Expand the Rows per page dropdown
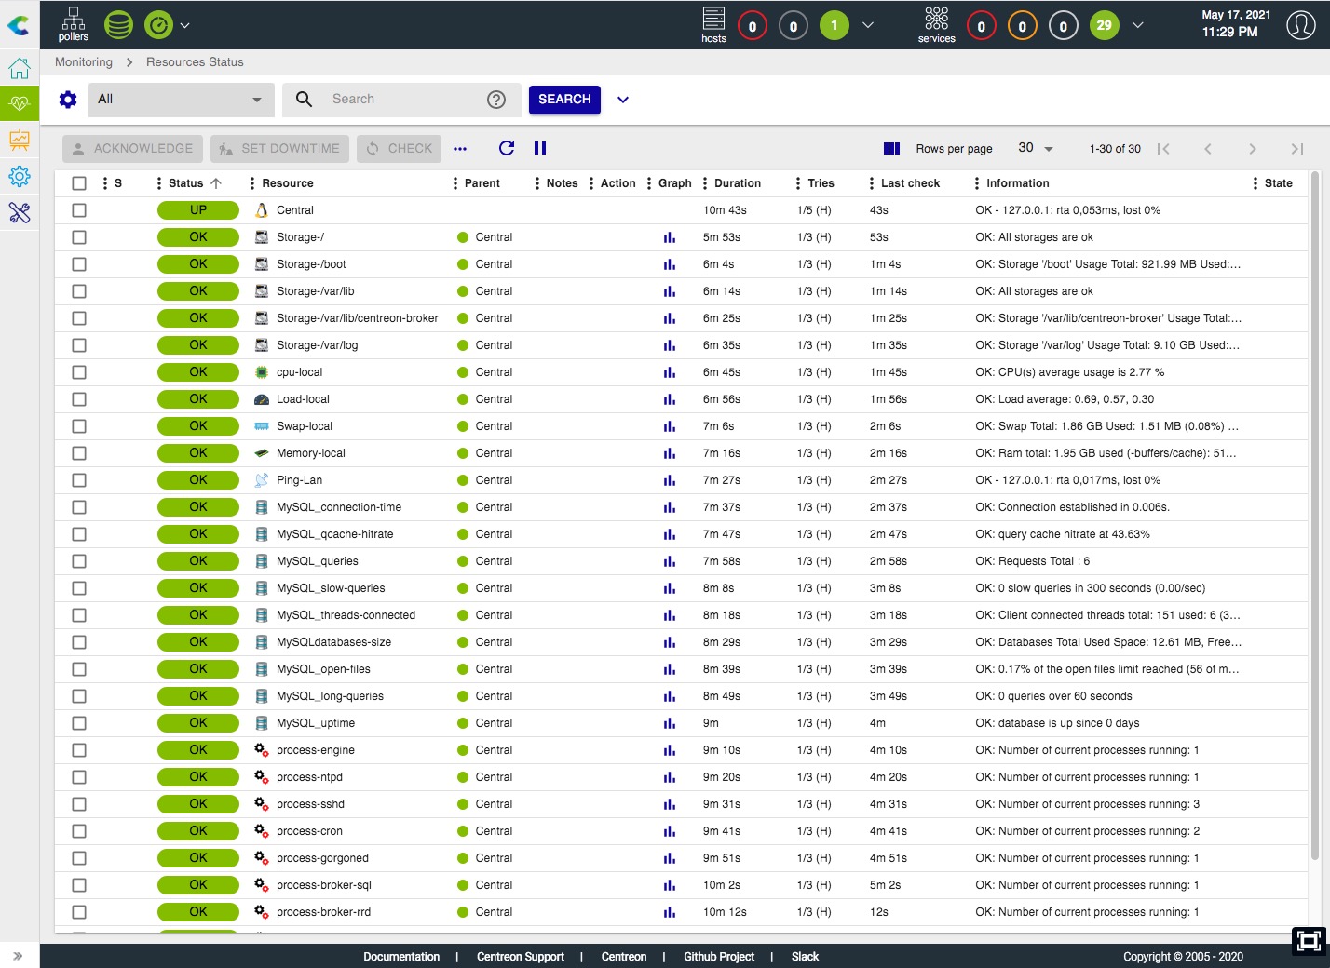Image resolution: width=1330 pixels, height=968 pixels. point(1035,149)
